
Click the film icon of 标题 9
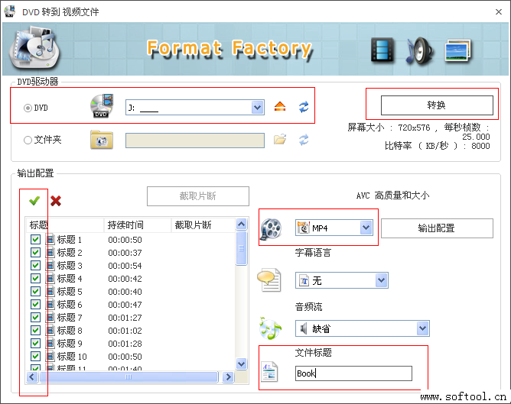(x=50, y=344)
